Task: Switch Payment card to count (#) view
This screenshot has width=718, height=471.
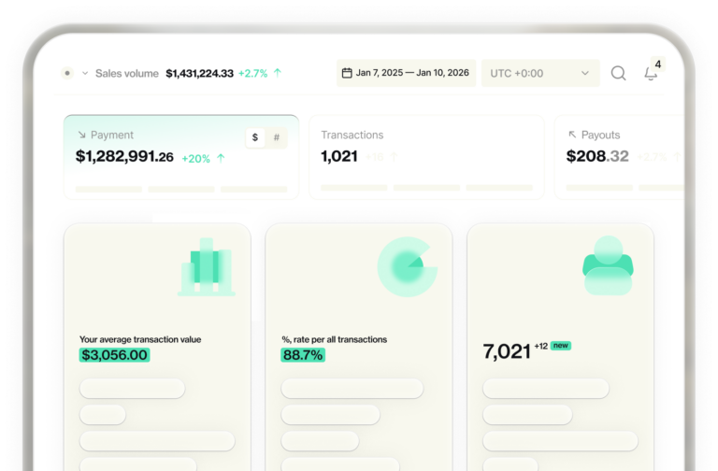Action: coord(277,137)
